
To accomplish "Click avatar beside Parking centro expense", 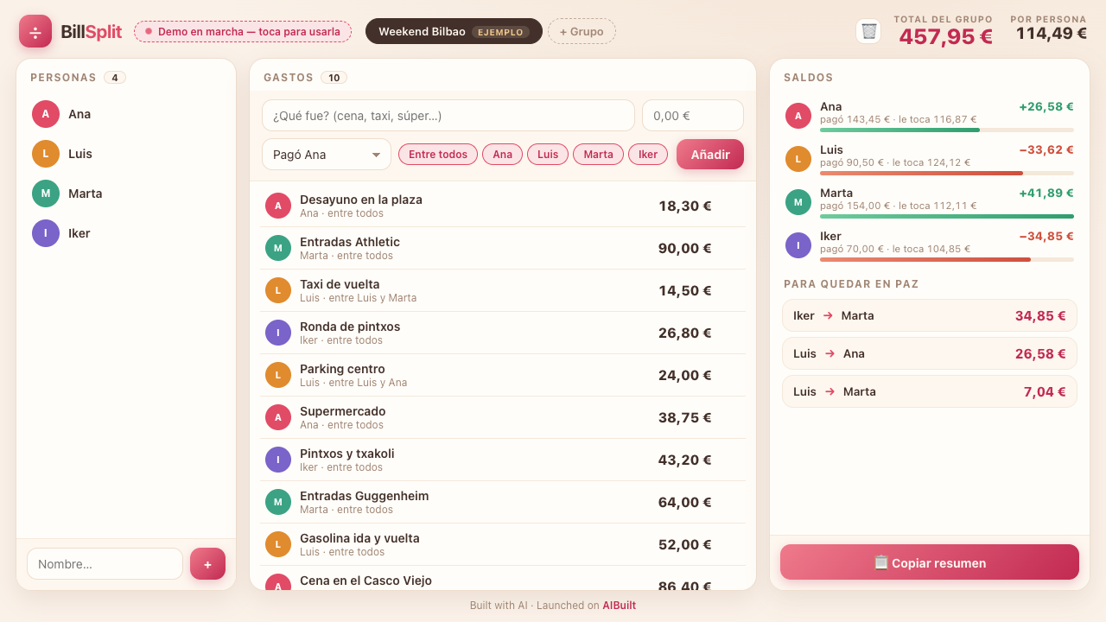I will (278, 375).
